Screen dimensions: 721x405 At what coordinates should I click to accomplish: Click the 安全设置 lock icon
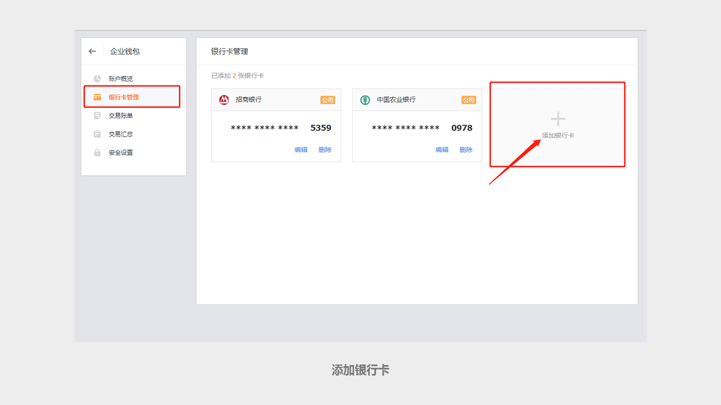coord(97,152)
